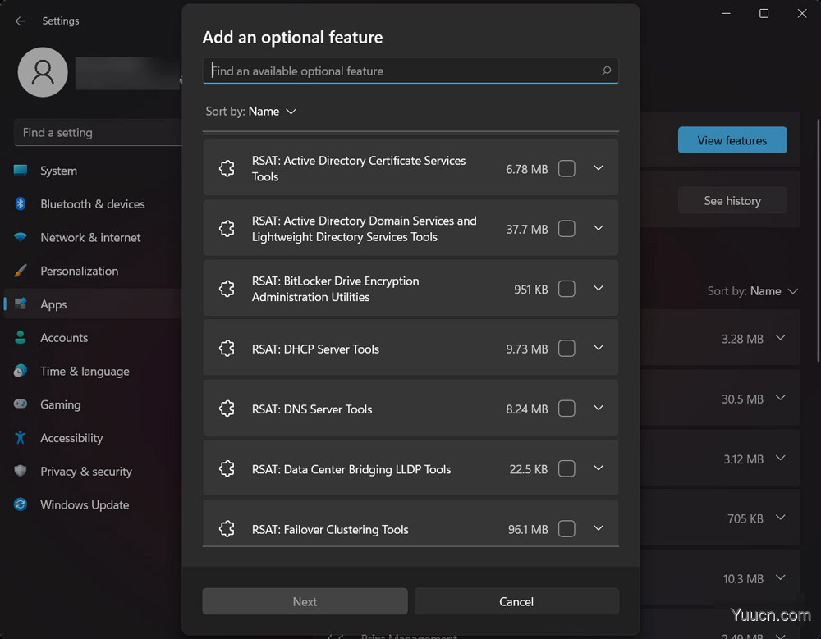Tick the Data Center Bridging LLDP Tools checkbox

566,469
